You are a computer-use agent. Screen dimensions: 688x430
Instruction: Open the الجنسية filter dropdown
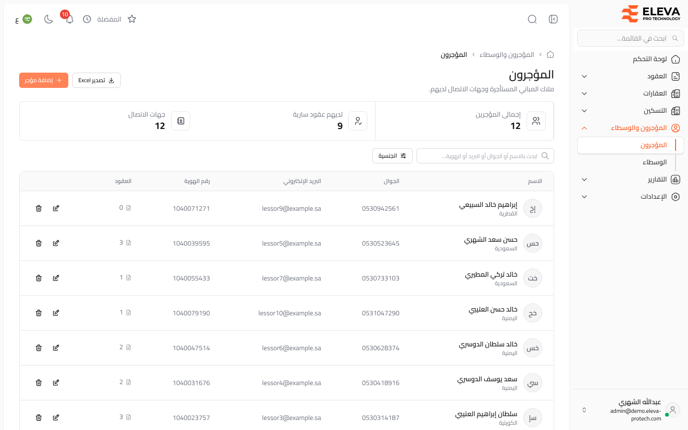pos(392,156)
